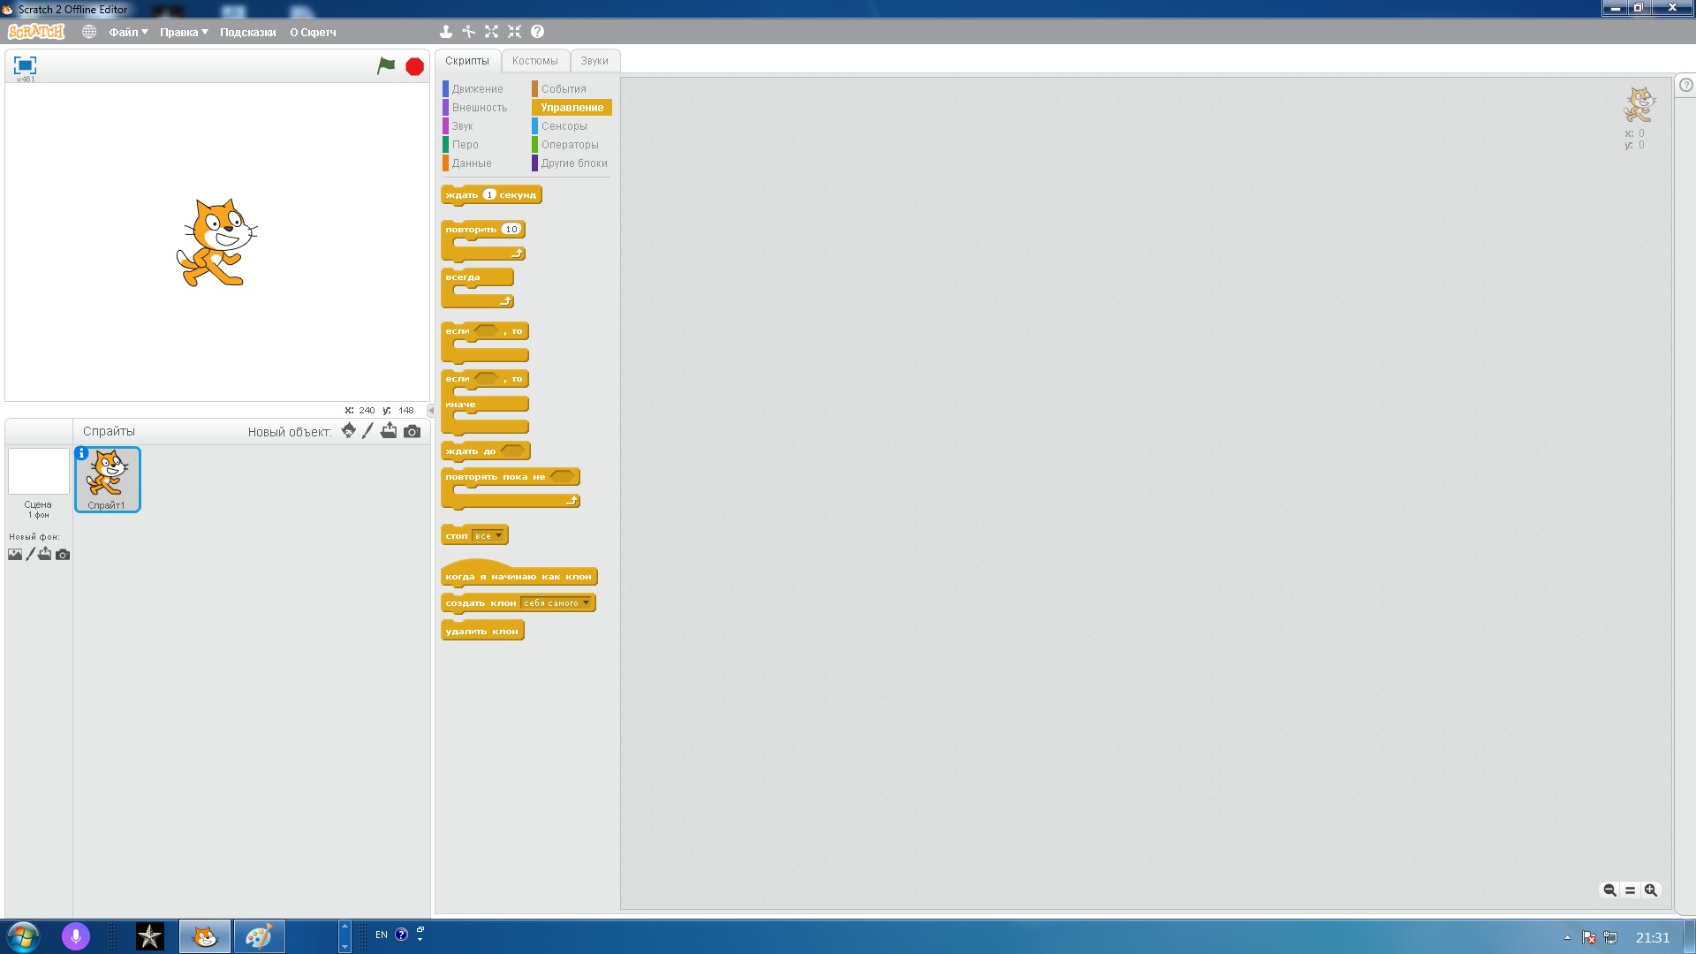Click seconds field in ждать block

(489, 194)
